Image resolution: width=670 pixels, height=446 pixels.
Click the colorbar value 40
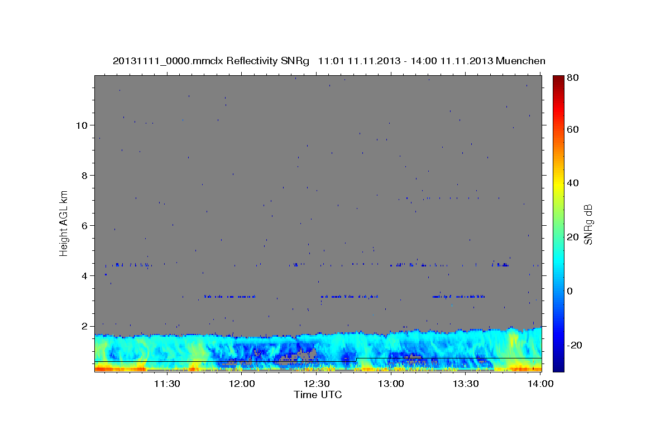click(572, 183)
